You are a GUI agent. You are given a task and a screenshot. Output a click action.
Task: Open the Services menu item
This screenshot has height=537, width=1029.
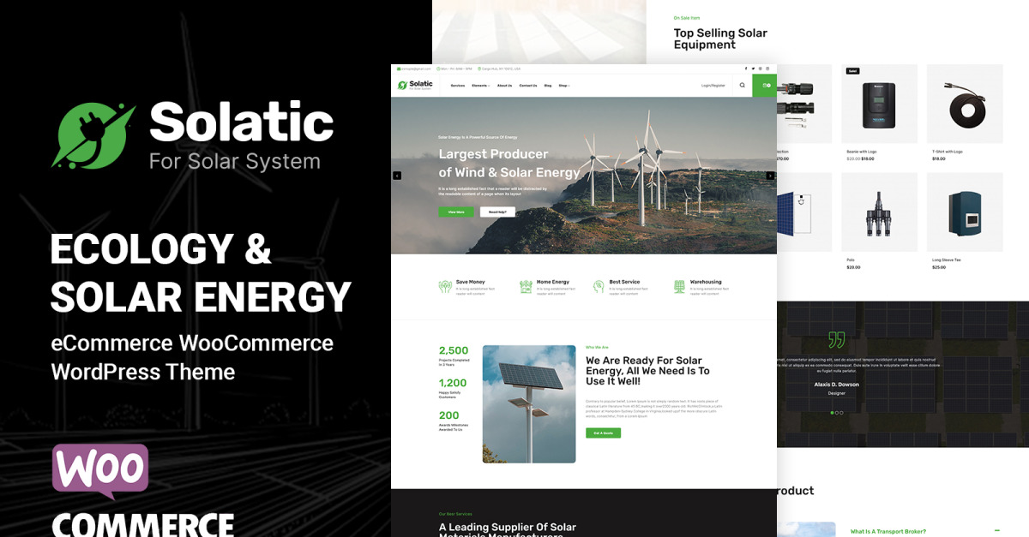[458, 86]
